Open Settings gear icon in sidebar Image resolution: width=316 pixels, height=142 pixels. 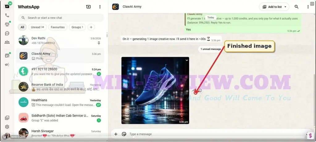(x=7, y=127)
